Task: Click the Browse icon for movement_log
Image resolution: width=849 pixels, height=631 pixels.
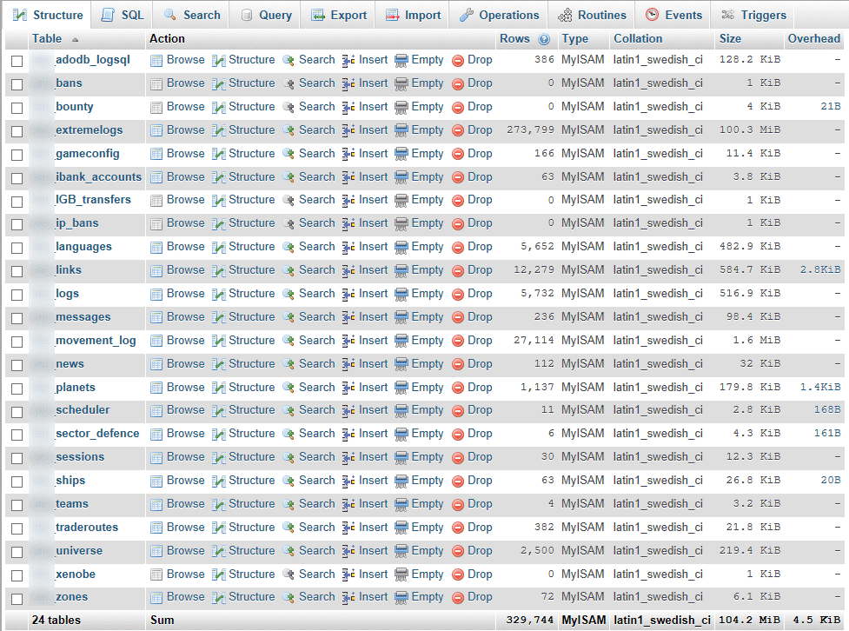Action: point(156,342)
